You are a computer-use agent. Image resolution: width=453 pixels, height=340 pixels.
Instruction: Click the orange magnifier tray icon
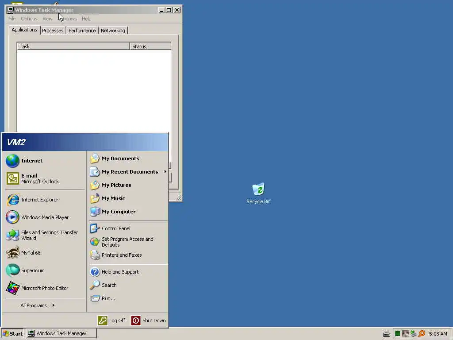pyautogui.click(x=422, y=334)
